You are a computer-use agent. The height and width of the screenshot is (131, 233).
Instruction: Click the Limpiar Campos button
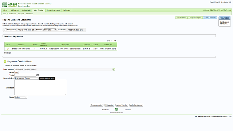[x=195, y=17]
